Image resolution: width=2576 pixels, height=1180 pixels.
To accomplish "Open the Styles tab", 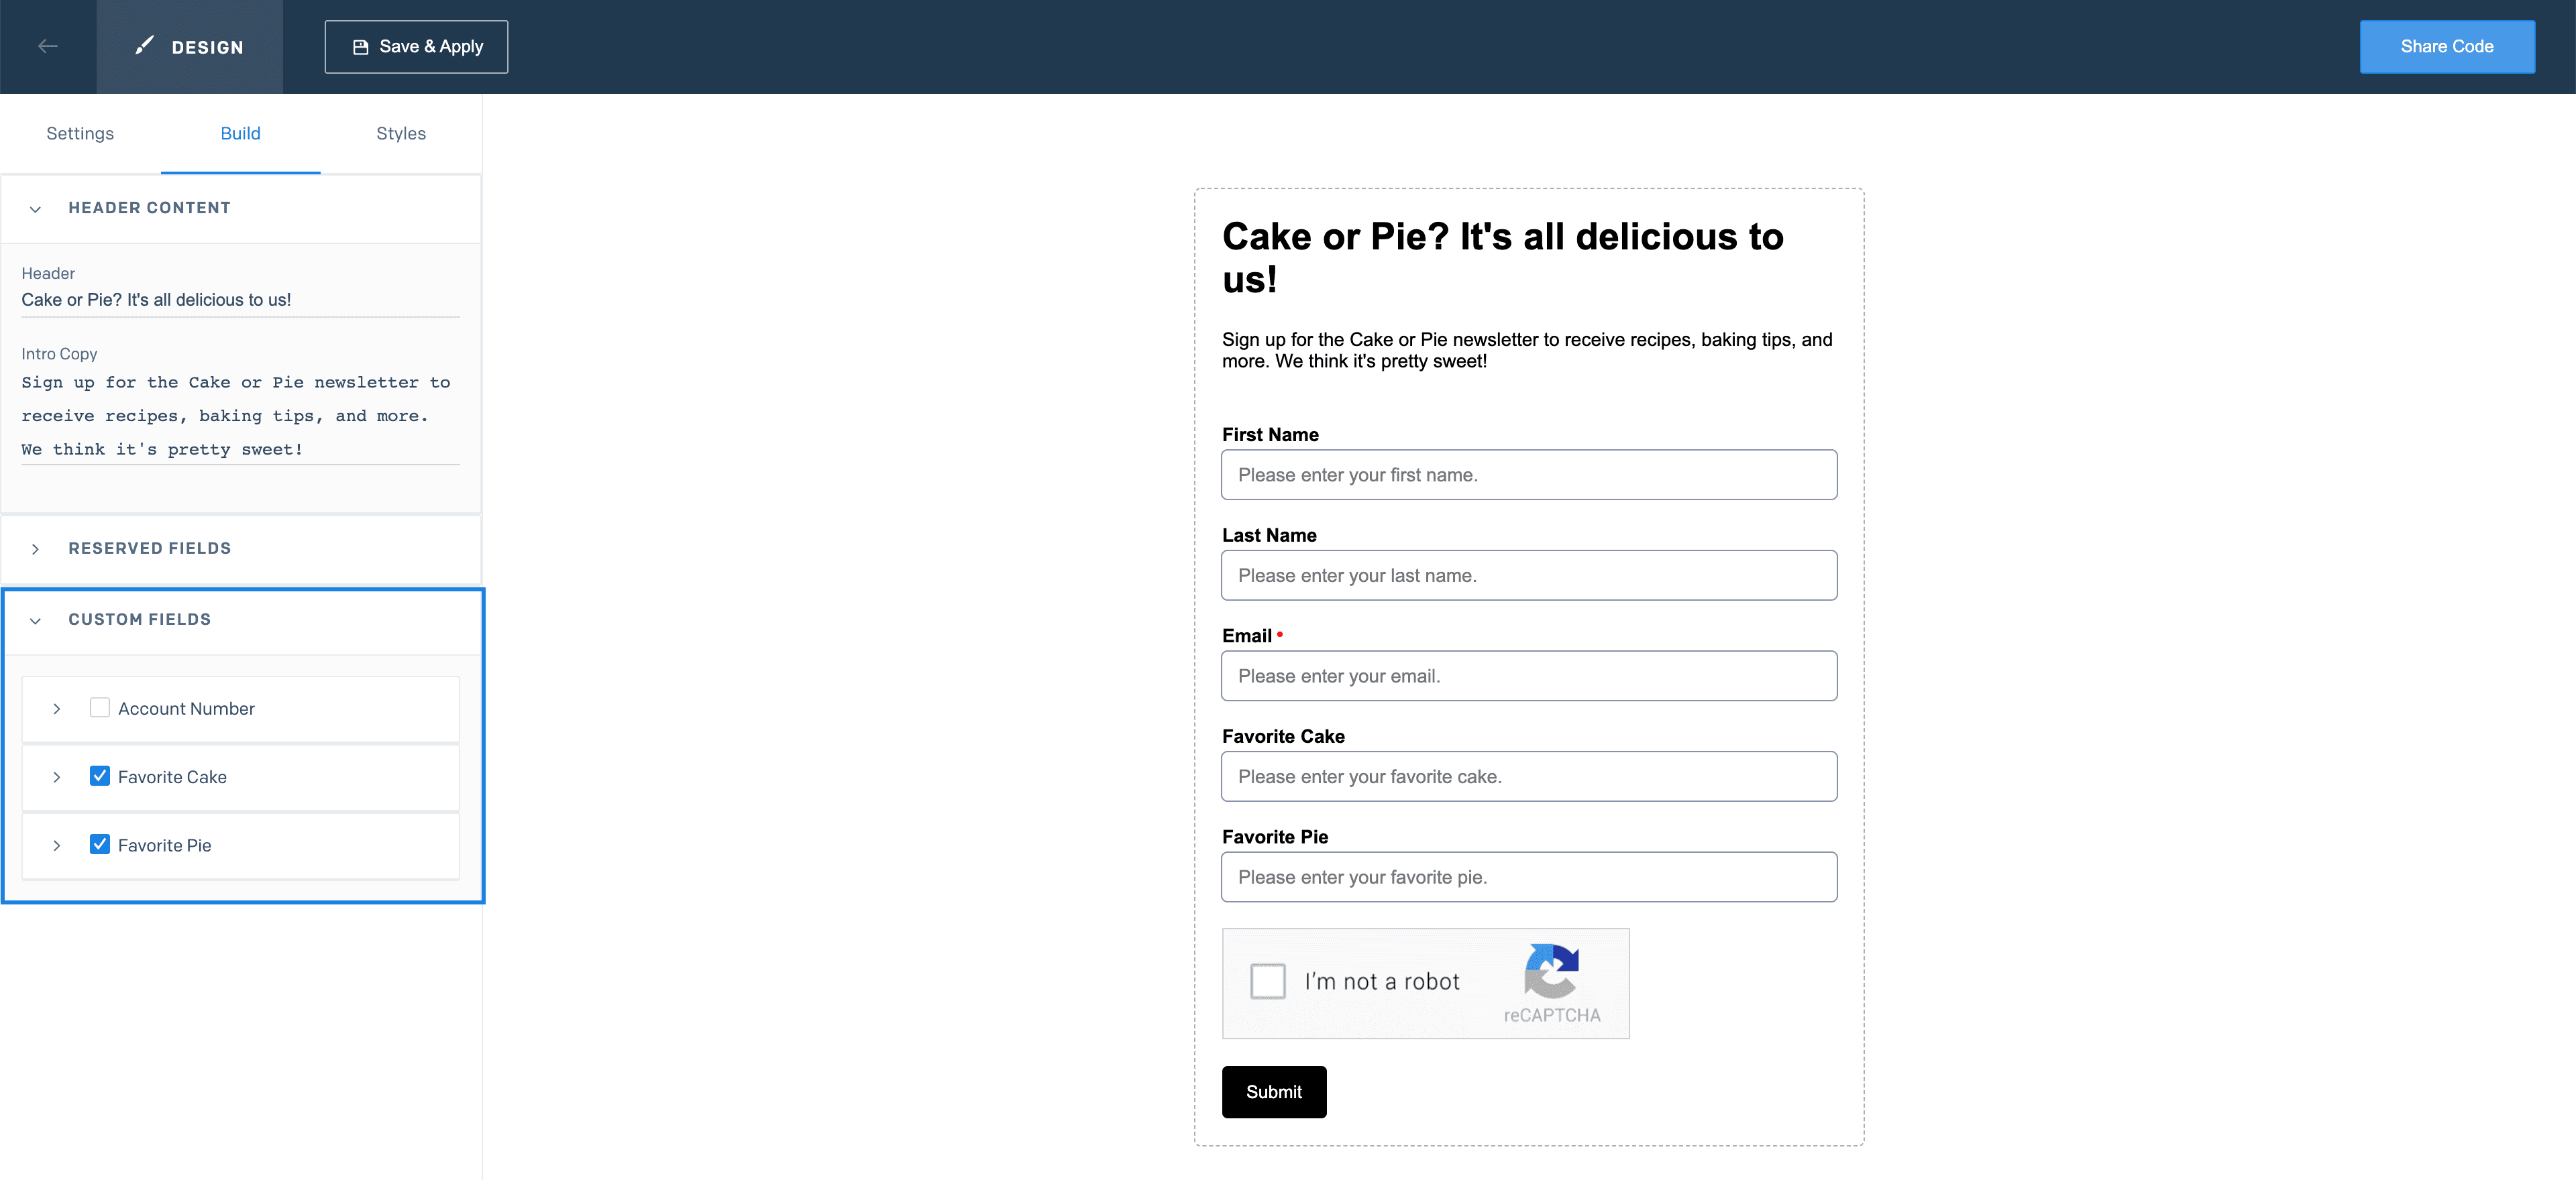I will [x=400, y=133].
